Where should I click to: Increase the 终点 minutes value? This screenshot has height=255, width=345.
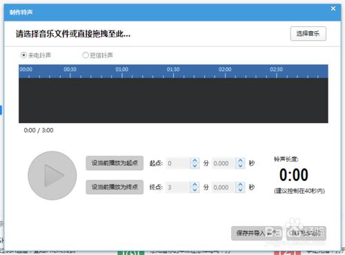tap(195, 185)
